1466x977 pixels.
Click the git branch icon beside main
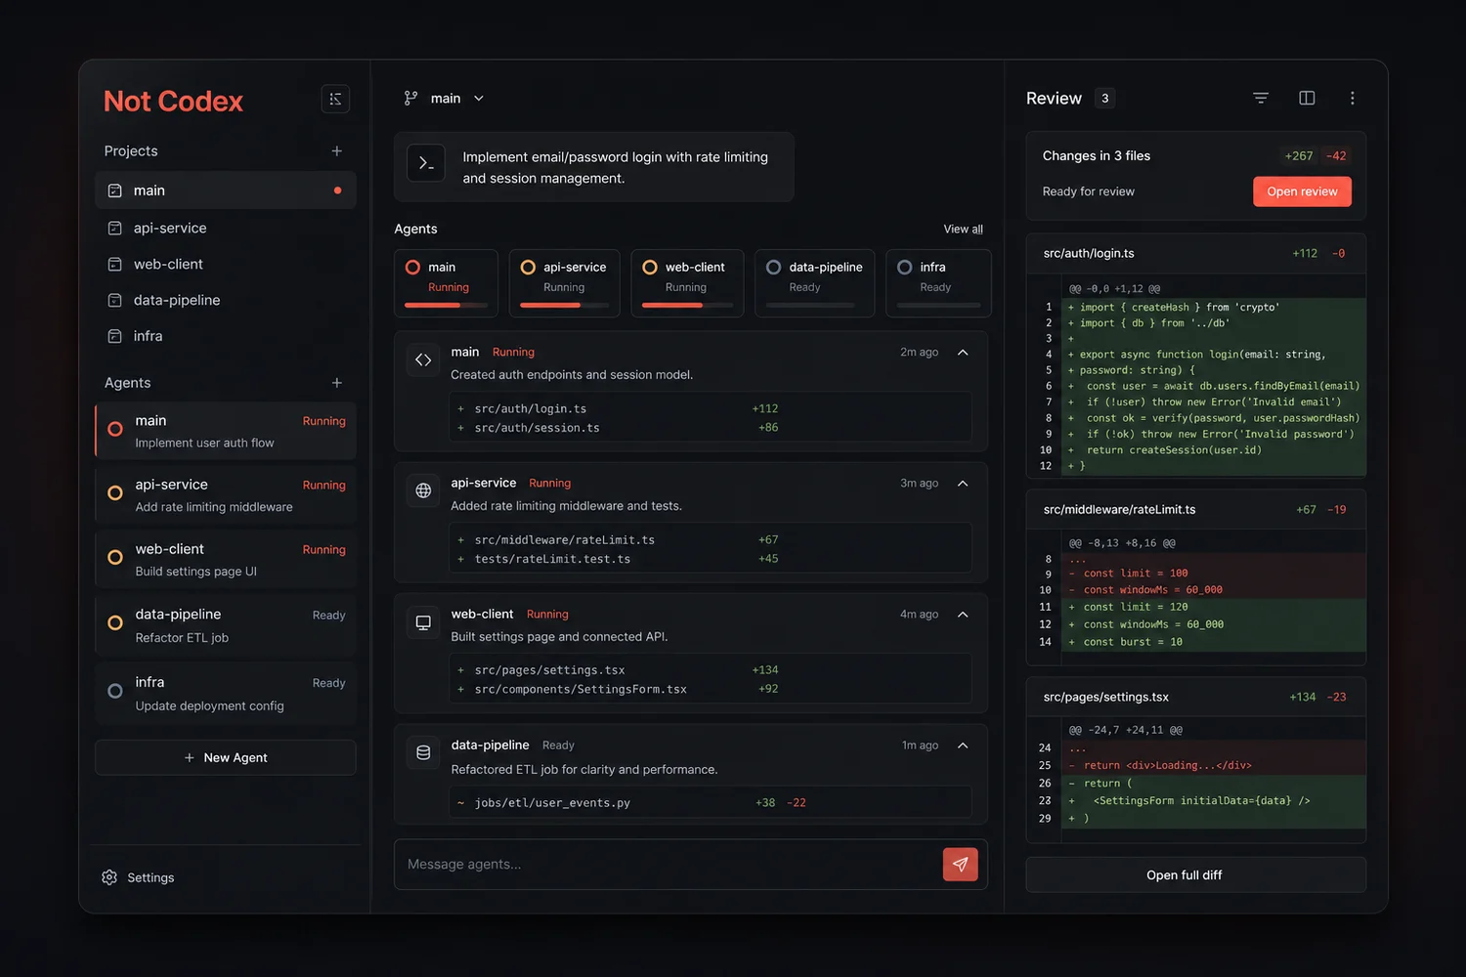pyautogui.click(x=410, y=99)
